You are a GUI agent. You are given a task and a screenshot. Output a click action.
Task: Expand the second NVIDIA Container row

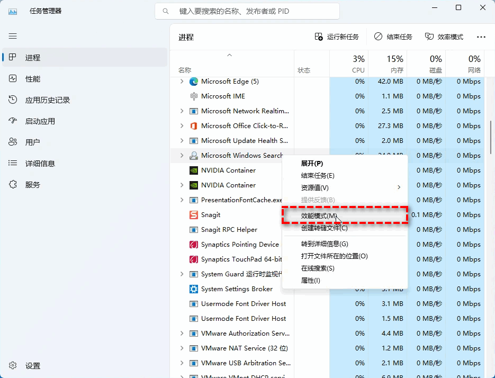pyautogui.click(x=182, y=185)
